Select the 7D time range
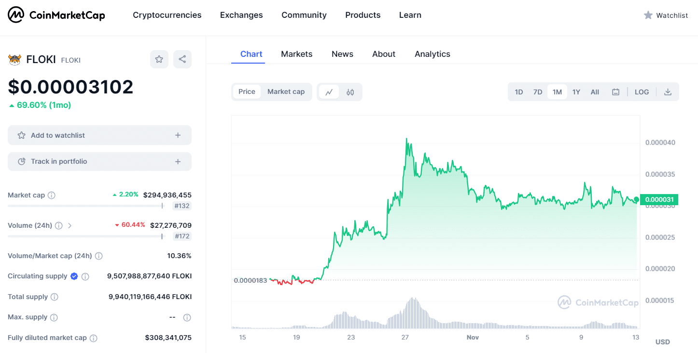This screenshot has height=353, width=698. (538, 92)
